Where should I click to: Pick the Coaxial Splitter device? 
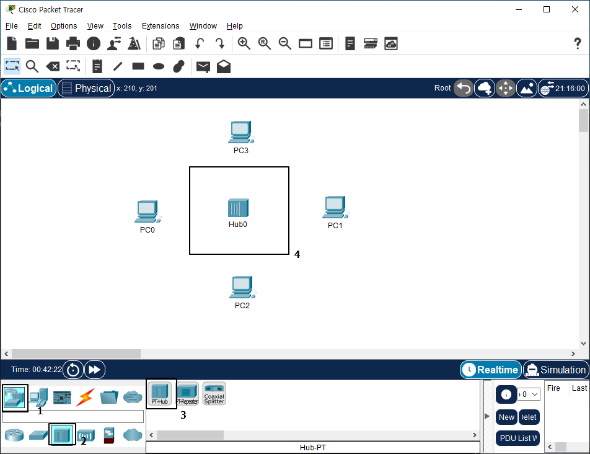click(214, 394)
